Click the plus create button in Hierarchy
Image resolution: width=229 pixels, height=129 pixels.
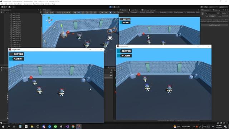[x=1, y=13]
